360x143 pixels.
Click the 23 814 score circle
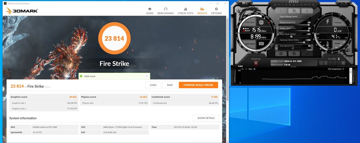114,38
